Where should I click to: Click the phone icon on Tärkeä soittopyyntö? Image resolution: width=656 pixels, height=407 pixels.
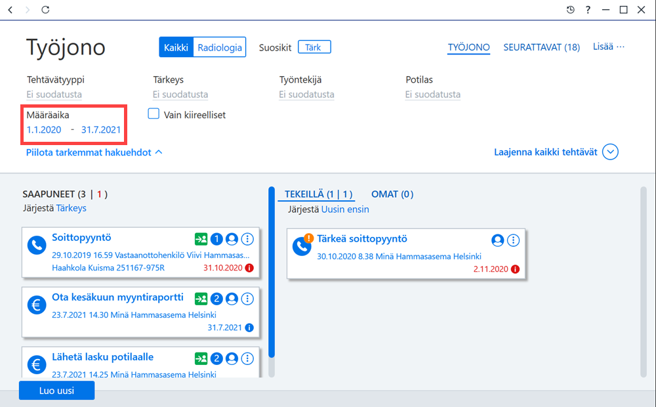[301, 247]
